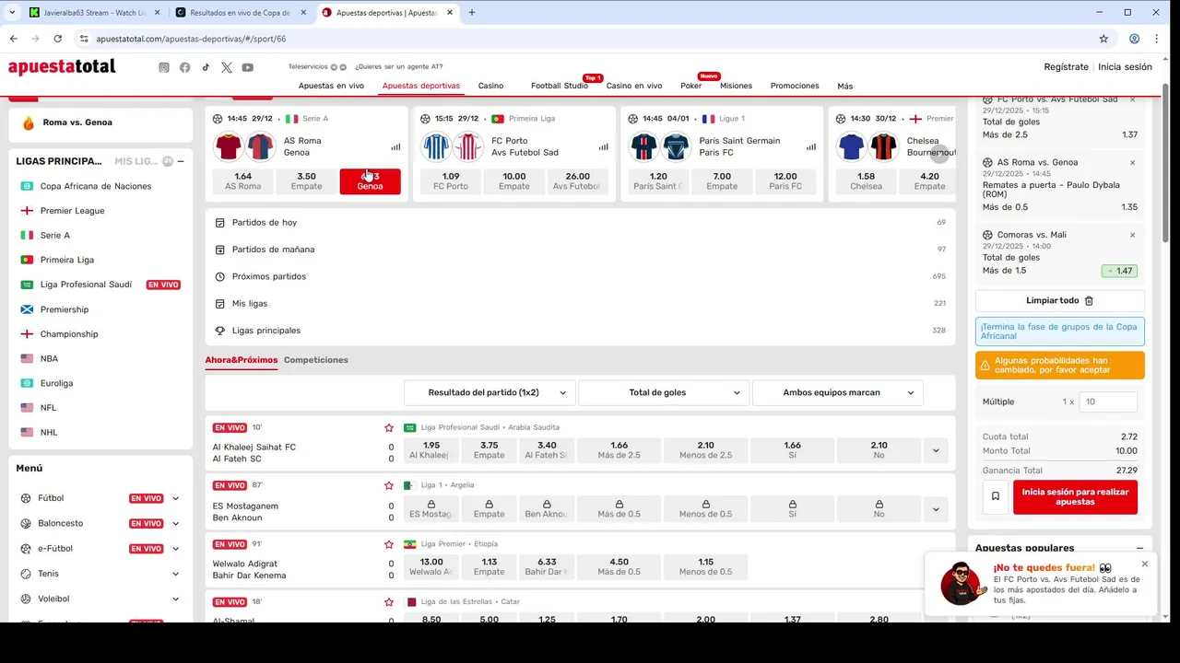Select Al Khaleej 1.95 odds
Viewport: 1180px width, 663px height.
[431, 450]
